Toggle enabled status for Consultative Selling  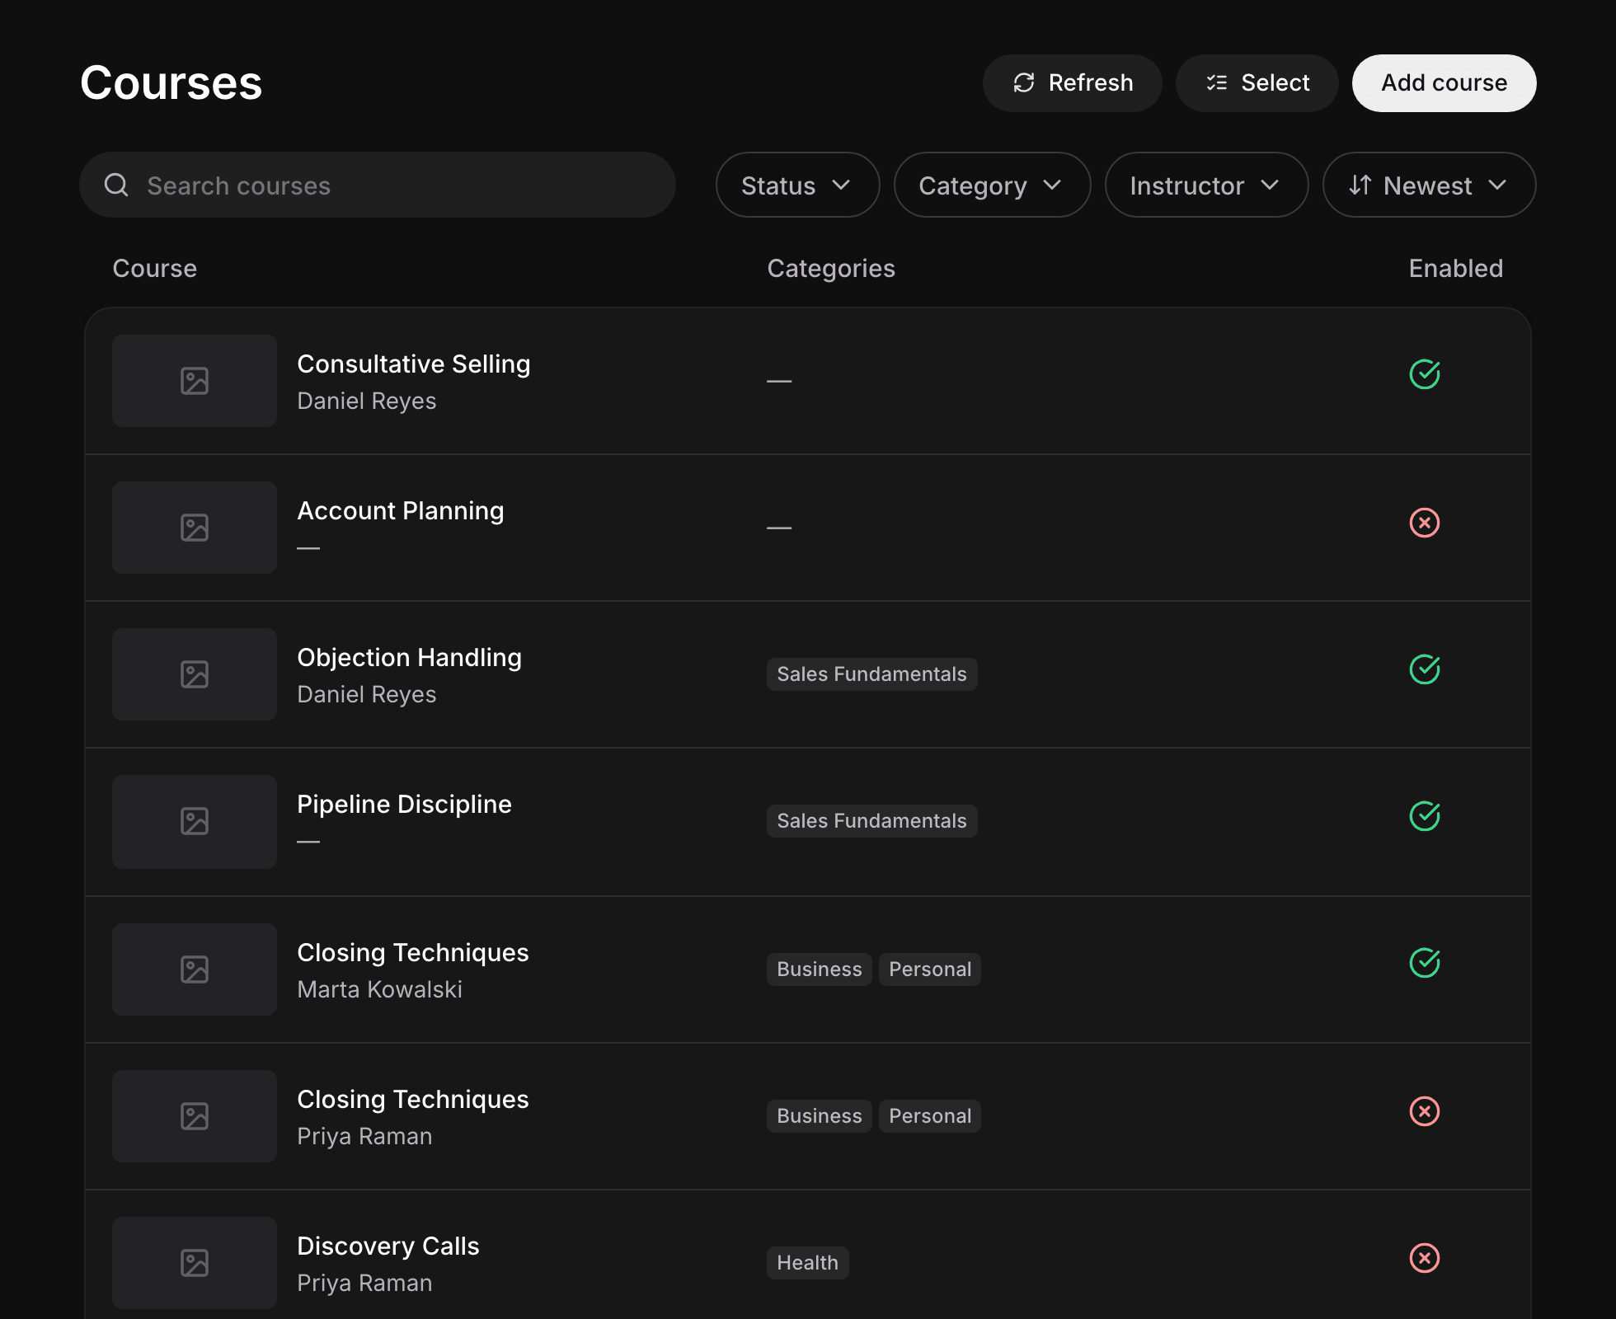click(1425, 374)
